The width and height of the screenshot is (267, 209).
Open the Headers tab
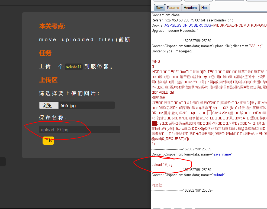[190, 8]
